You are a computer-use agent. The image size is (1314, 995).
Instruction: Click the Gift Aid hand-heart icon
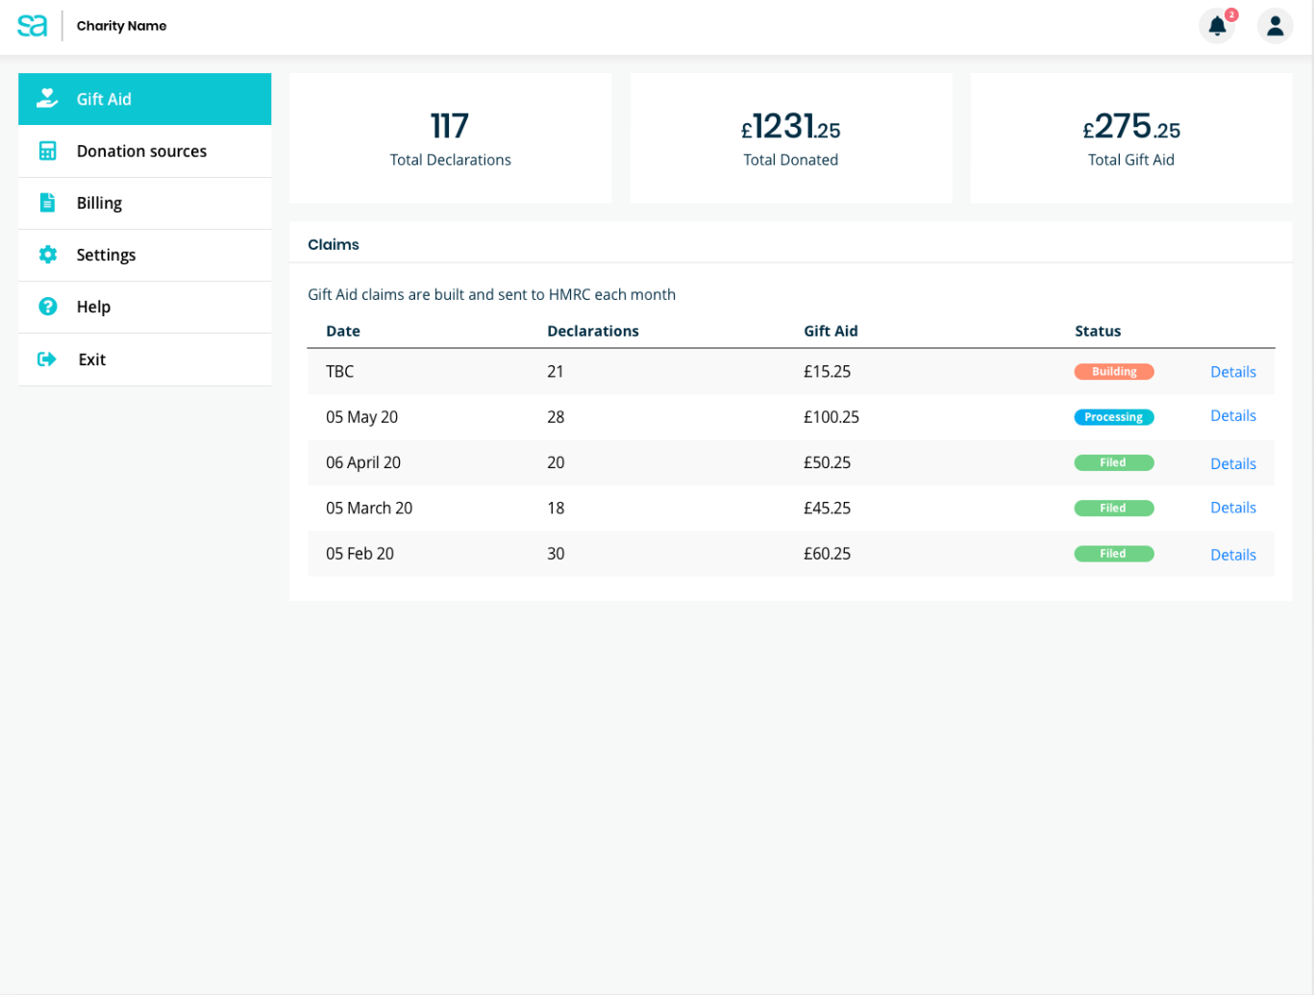(x=47, y=99)
